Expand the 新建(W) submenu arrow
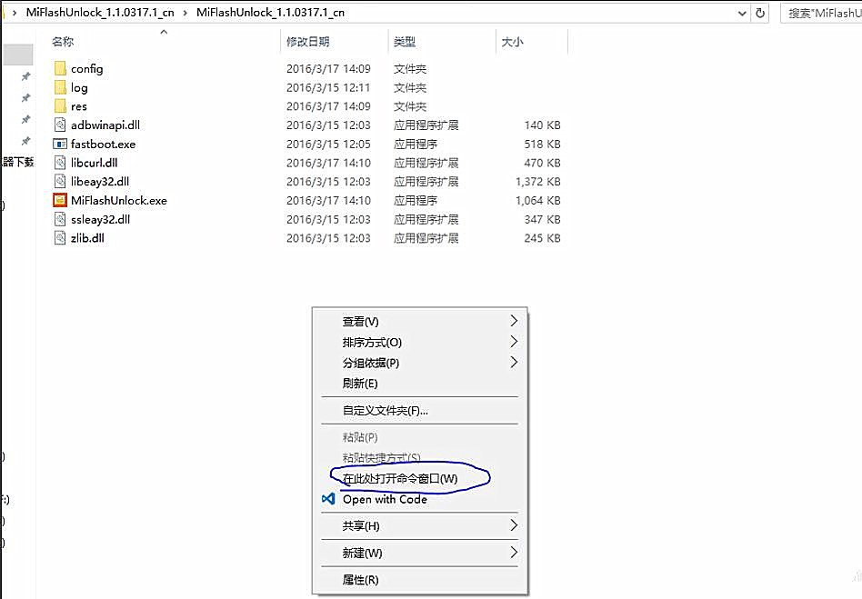This screenshot has height=599, width=862. coord(514,553)
